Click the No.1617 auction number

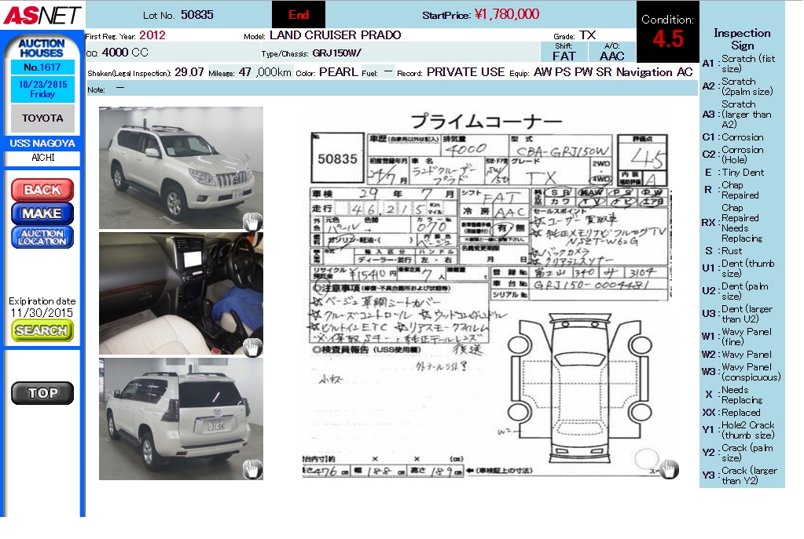42,68
